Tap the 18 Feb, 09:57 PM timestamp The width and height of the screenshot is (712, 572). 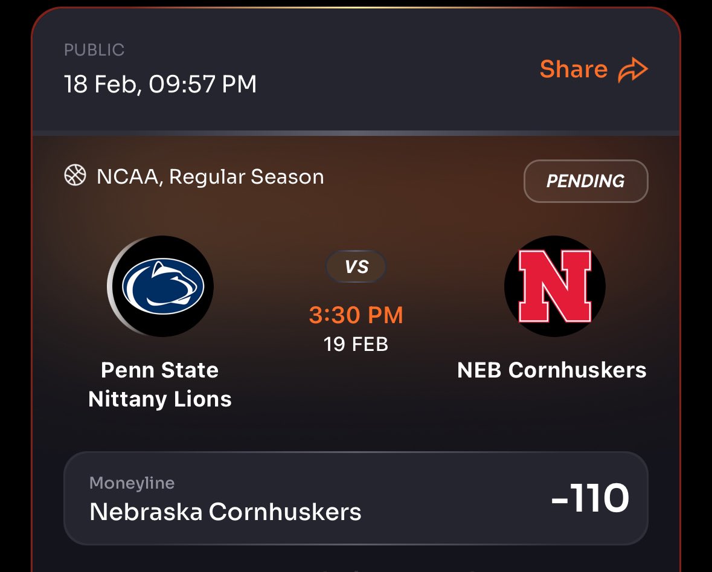[x=160, y=84]
